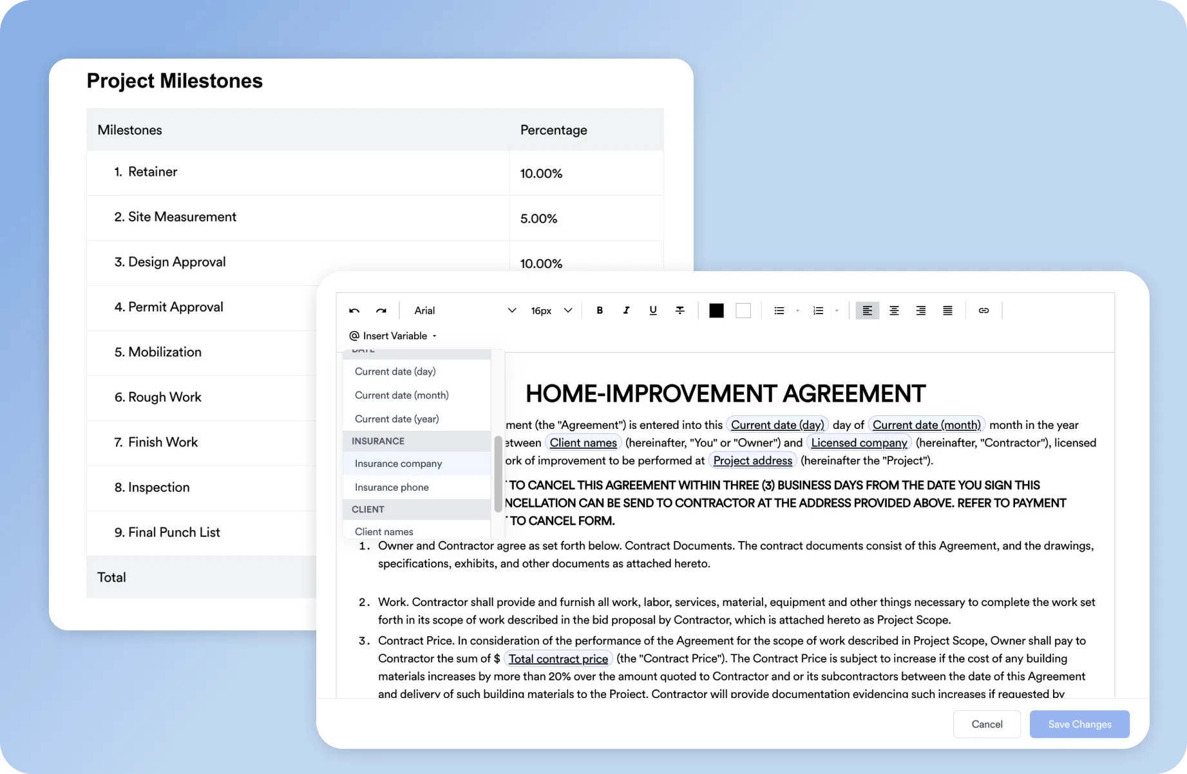Screen dimensions: 1187x774
Task: Click the CLIENT section header in list
Action: tap(417, 509)
